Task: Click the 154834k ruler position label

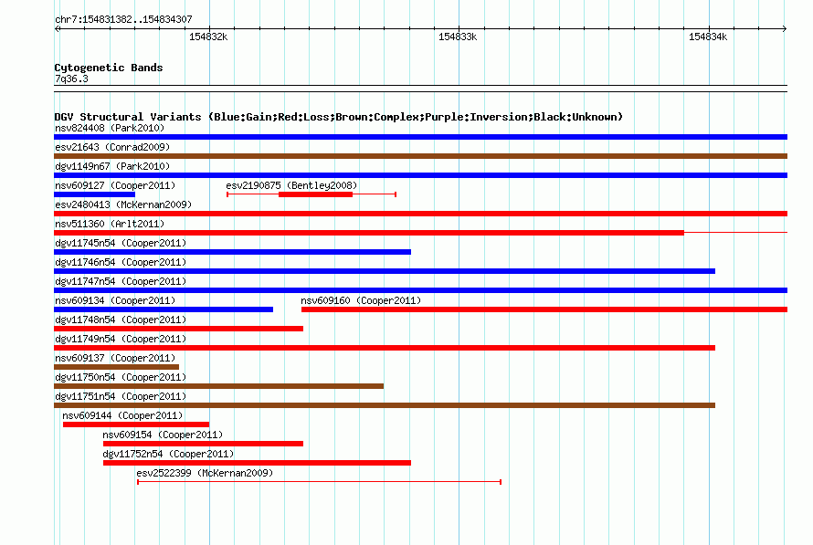Action: point(708,37)
